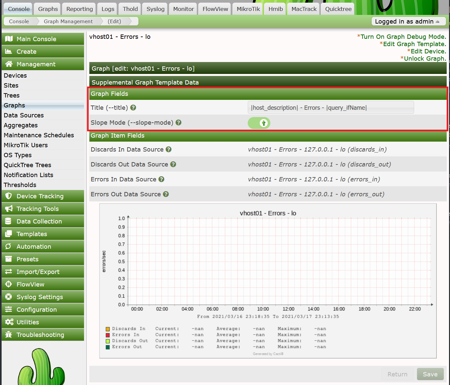Click the Save button

(x=430, y=374)
